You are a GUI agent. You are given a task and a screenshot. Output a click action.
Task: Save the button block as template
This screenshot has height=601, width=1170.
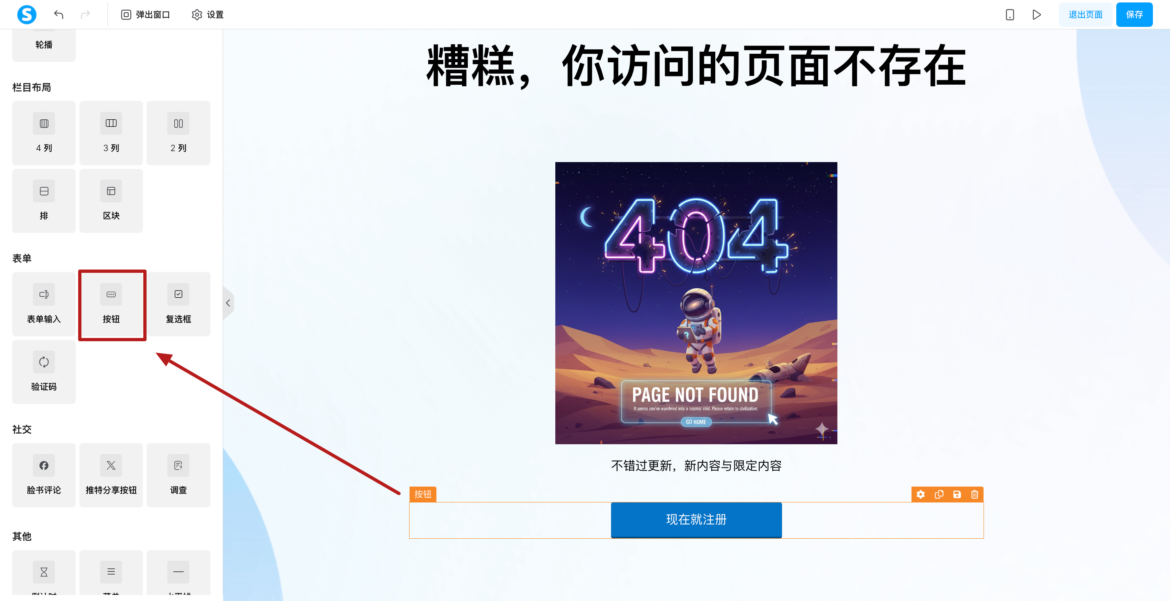pos(957,494)
